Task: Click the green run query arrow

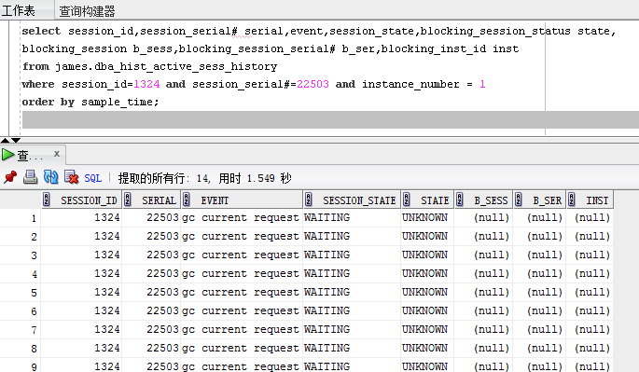Action: click(7, 155)
